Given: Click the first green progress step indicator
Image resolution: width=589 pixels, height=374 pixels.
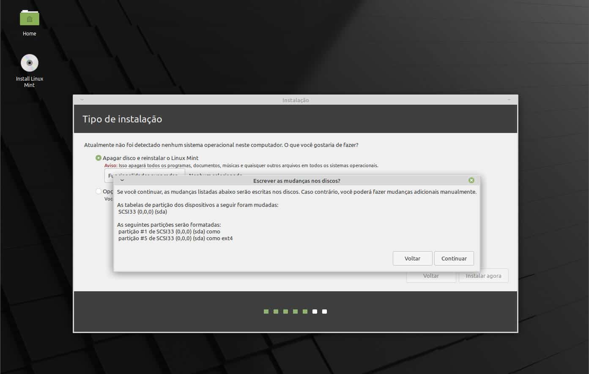Looking at the screenshot, I should 266,312.
